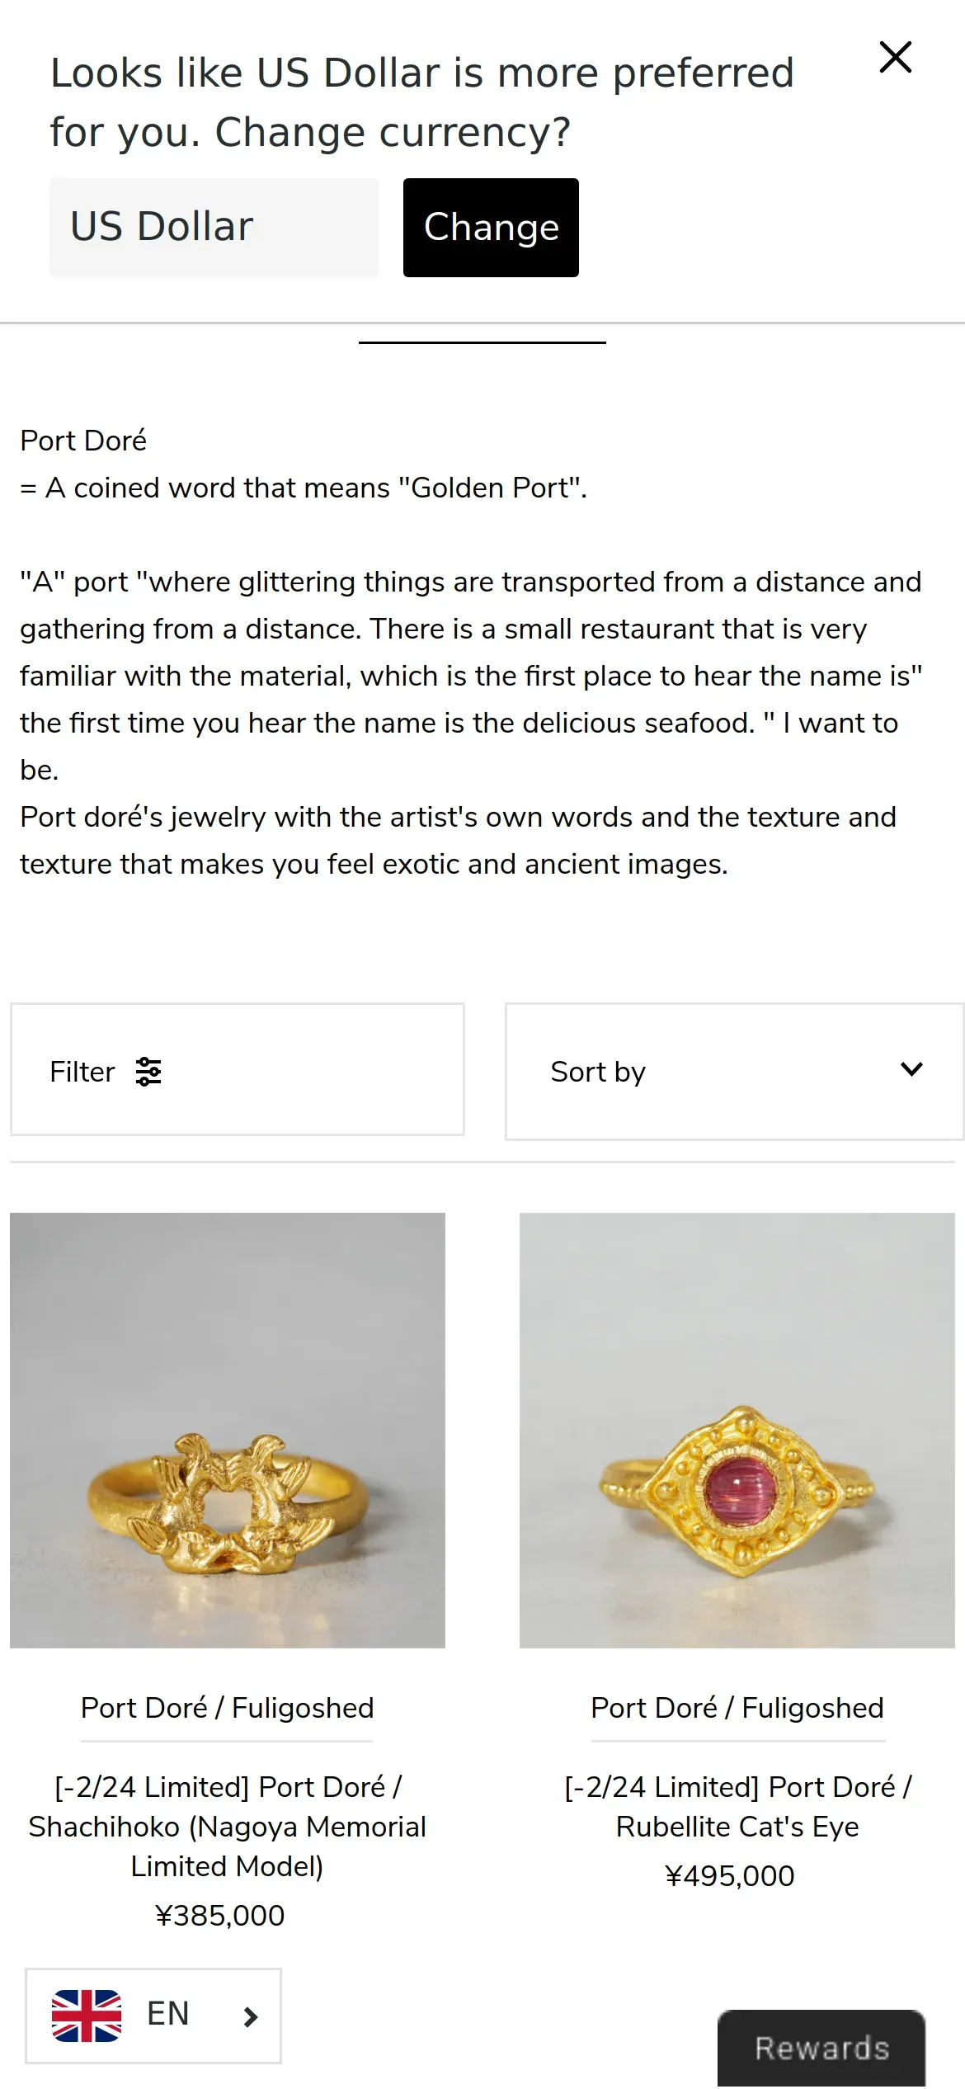Click the UK flag language icon
965x2089 pixels.
tap(87, 2016)
